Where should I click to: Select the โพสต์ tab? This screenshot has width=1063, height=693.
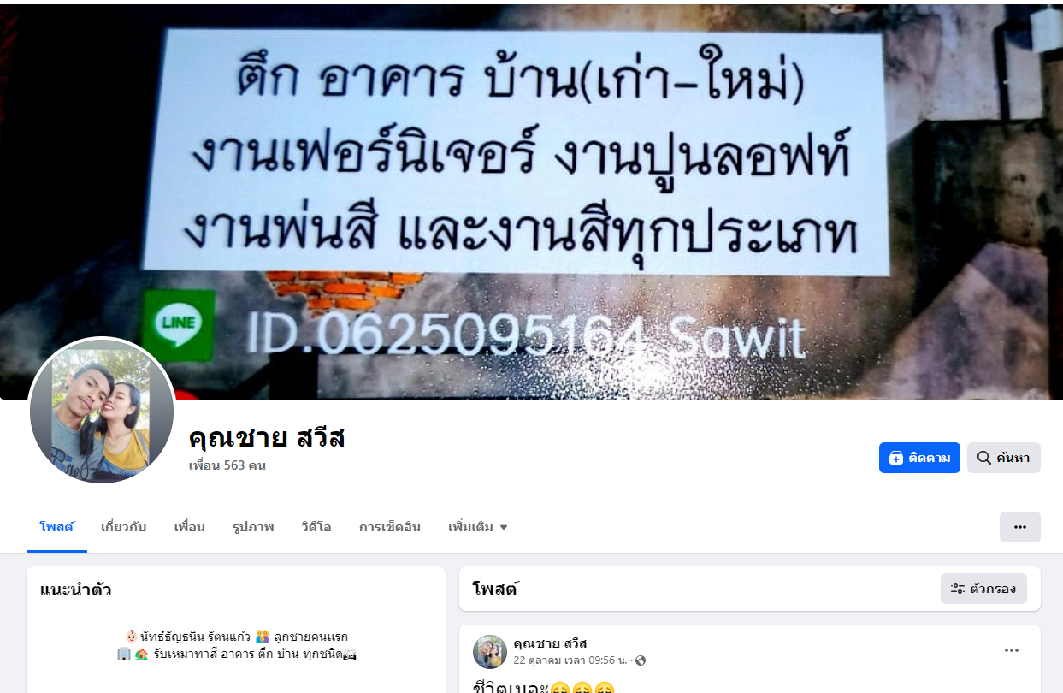56,527
